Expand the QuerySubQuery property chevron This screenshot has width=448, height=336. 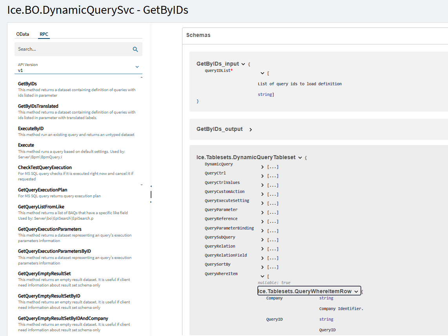tap(262, 240)
